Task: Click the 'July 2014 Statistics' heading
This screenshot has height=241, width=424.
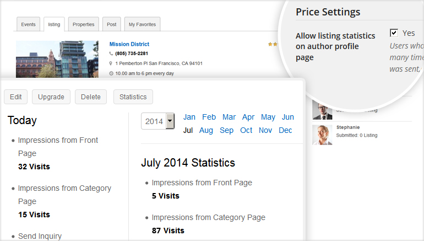Action: 188,163
